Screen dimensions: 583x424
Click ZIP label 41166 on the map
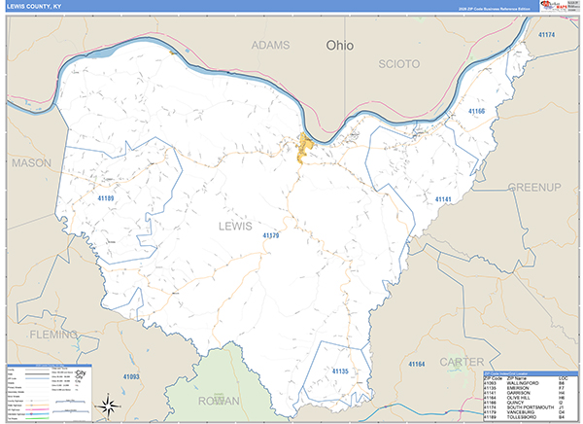click(476, 111)
